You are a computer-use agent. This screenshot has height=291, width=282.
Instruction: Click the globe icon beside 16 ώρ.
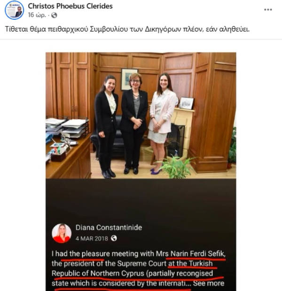click(x=54, y=15)
